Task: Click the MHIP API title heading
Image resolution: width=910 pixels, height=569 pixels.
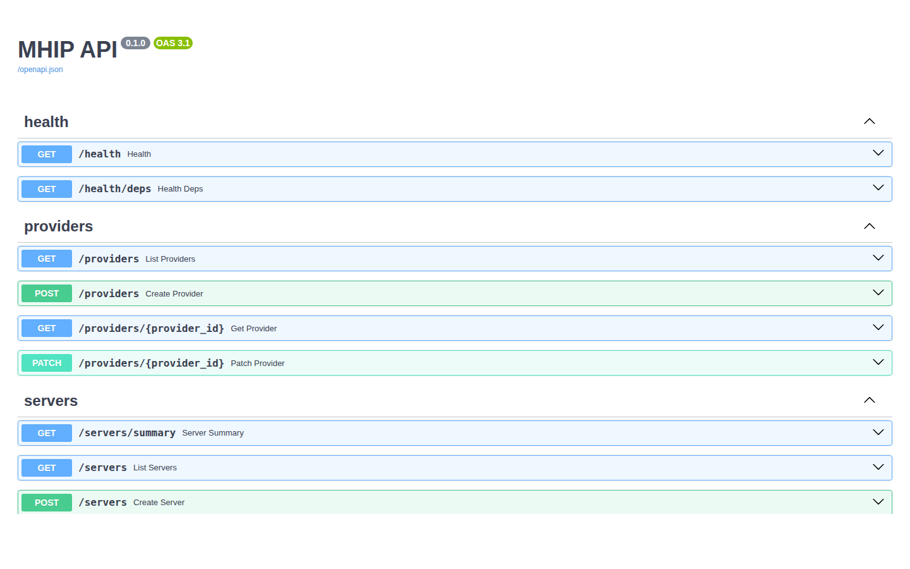Action: tap(66, 49)
